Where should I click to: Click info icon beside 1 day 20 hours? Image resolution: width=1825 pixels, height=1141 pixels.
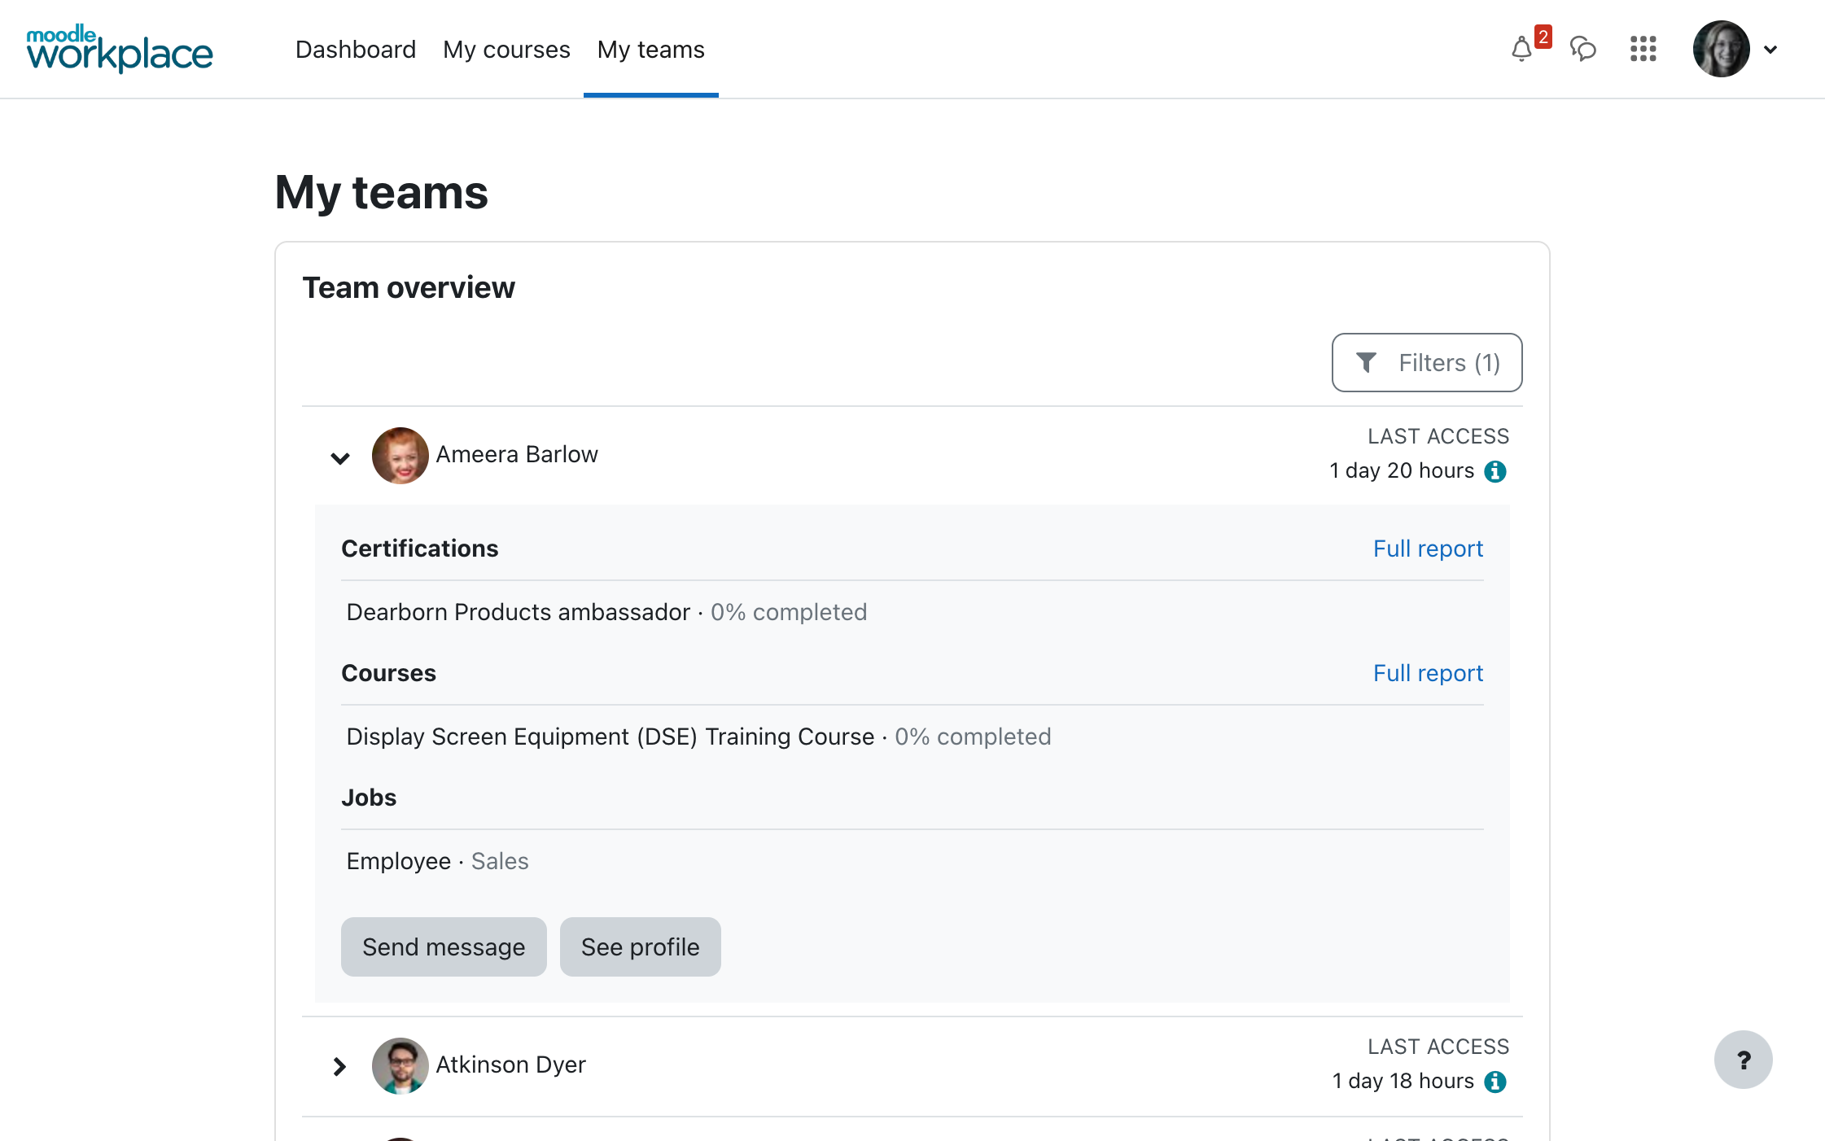1495,471
